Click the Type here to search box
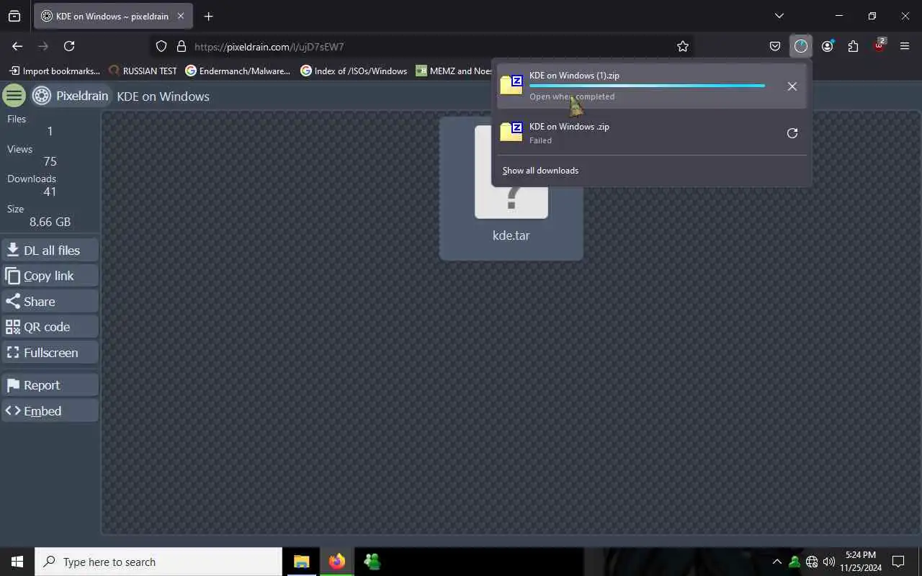 pyautogui.click(x=158, y=562)
